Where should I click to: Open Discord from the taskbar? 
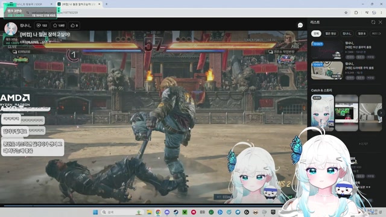click(167, 212)
